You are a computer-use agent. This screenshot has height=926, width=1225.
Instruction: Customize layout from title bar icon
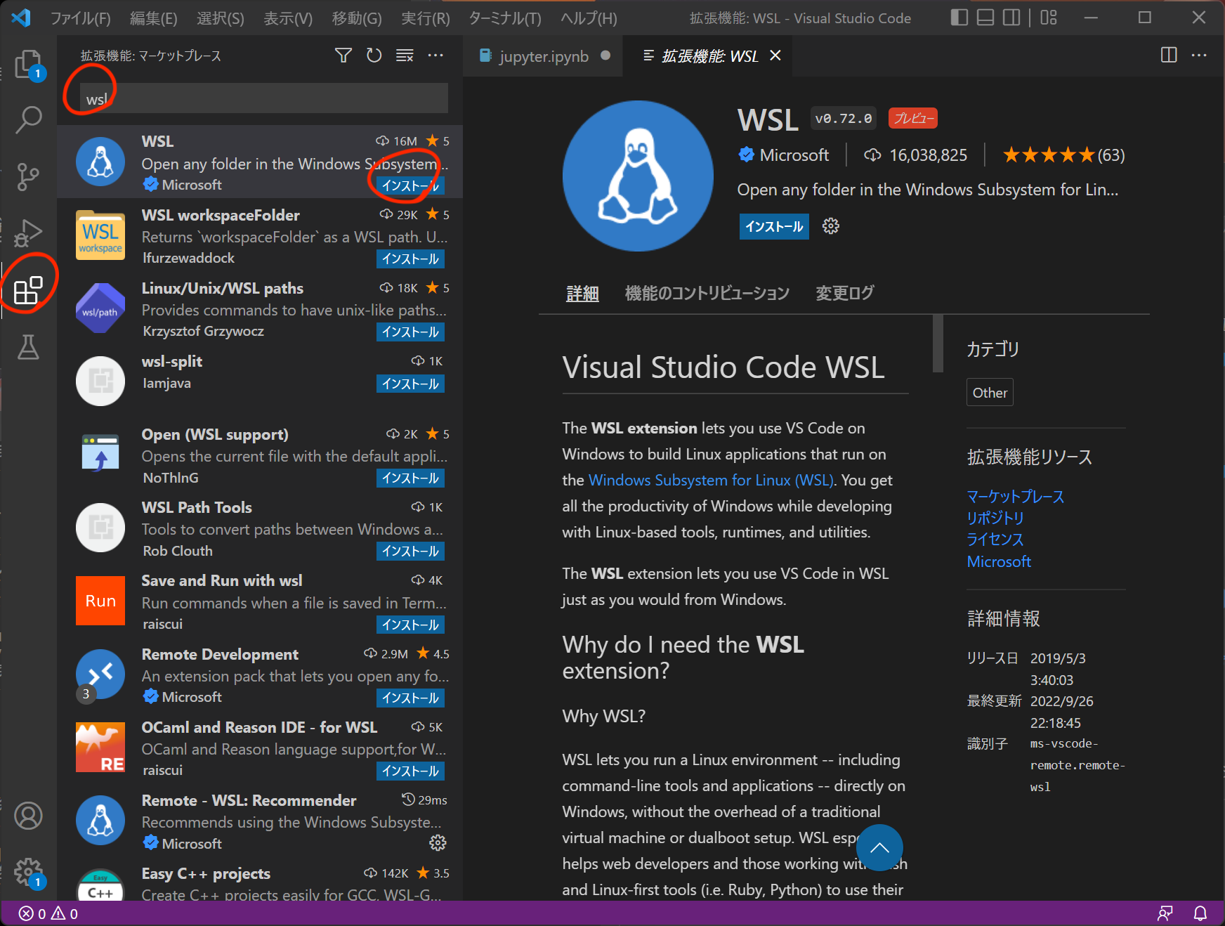1049,18
